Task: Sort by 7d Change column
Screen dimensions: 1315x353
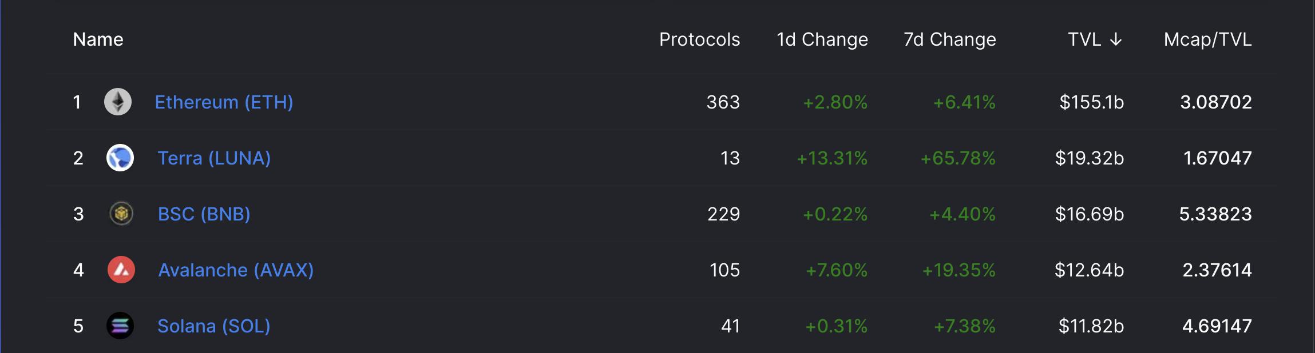Action: [949, 39]
